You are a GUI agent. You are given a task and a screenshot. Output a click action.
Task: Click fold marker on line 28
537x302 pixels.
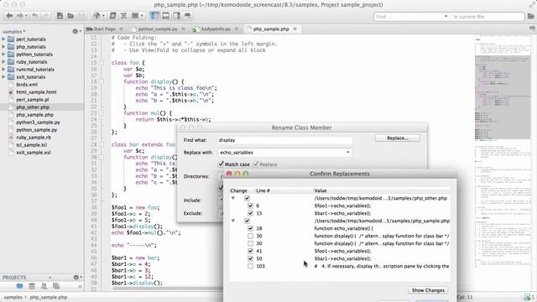click(x=102, y=144)
